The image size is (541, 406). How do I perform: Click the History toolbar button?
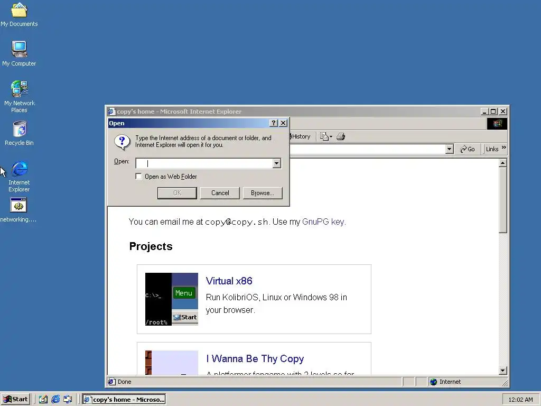(301, 136)
